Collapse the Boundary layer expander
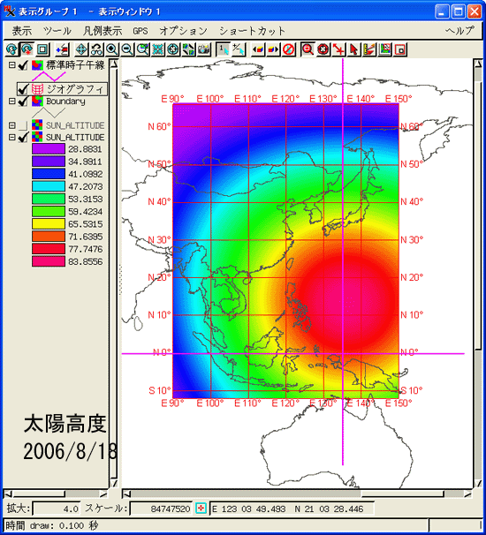The height and width of the screenshot is (535, 486). tap(12, 102)
